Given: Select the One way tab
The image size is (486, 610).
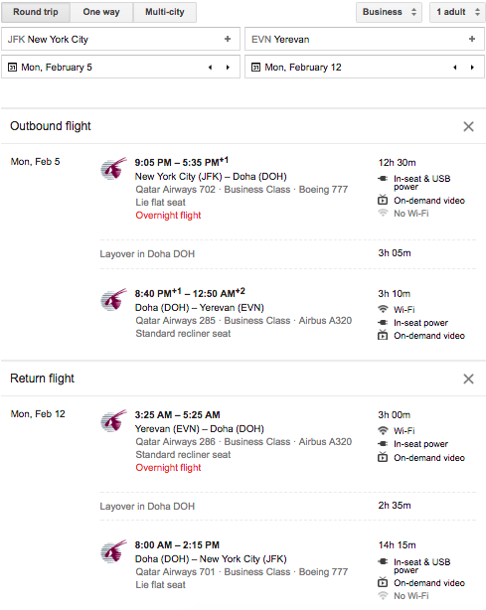Looking at the screenshot, I should [101, 12].
